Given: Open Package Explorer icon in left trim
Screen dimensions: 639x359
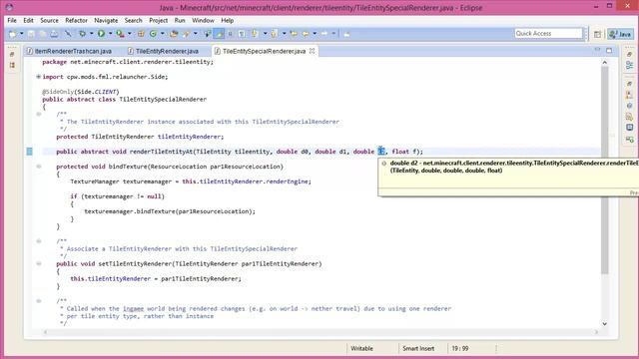Looking at the screenshot, I should coord(12,65).
